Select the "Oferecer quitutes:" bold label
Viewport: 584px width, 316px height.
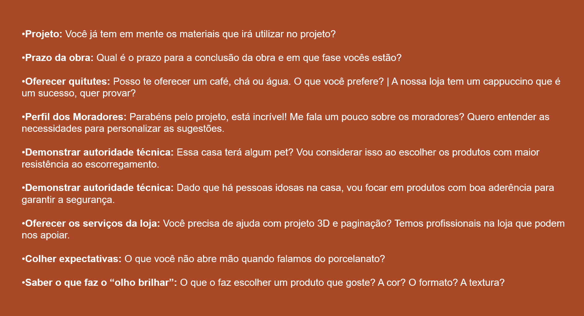pos(67,82)
